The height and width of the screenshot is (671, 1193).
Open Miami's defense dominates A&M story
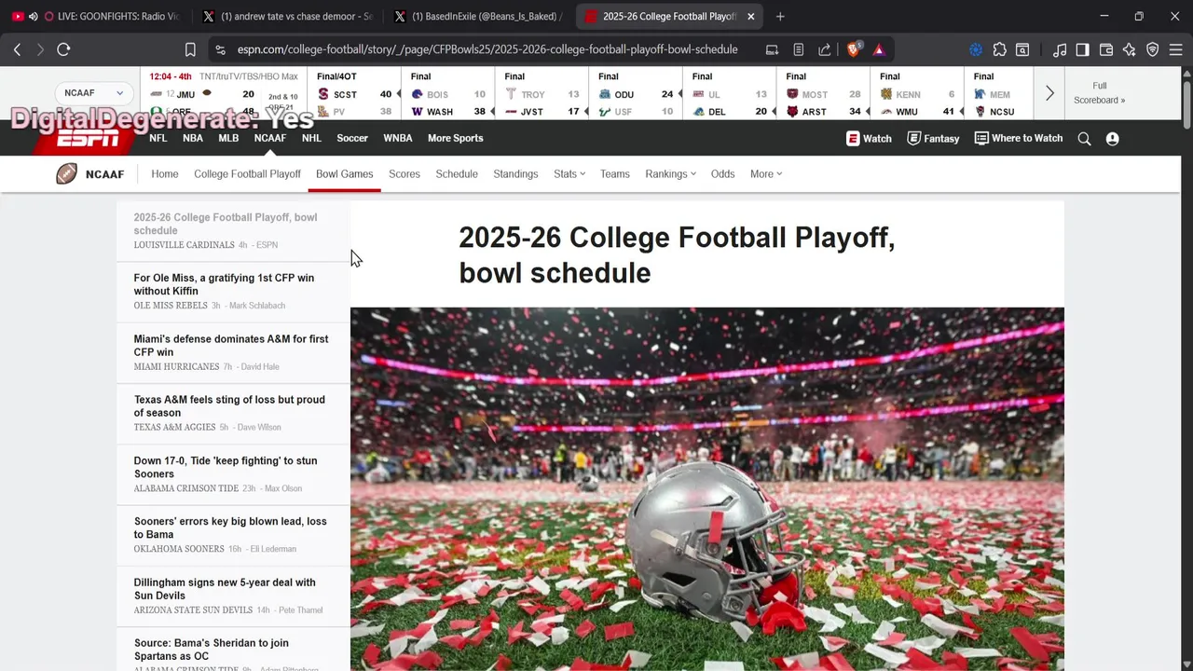231,345
